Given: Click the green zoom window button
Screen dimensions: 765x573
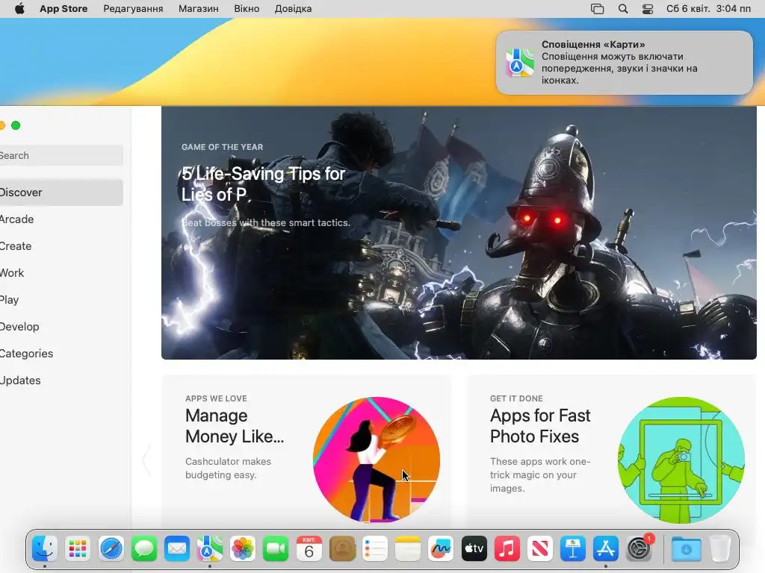Looking at the screenshot, I should point(16,125).
